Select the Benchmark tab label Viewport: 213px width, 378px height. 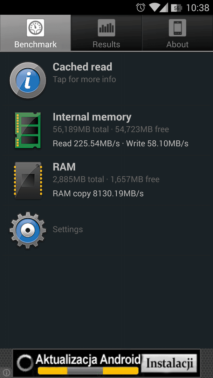[x=35, y=44]
